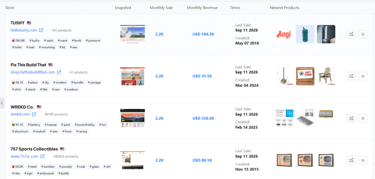Sort by Monthly Revenue column header
The image size is (375, 179).
(x=202, y=8)
